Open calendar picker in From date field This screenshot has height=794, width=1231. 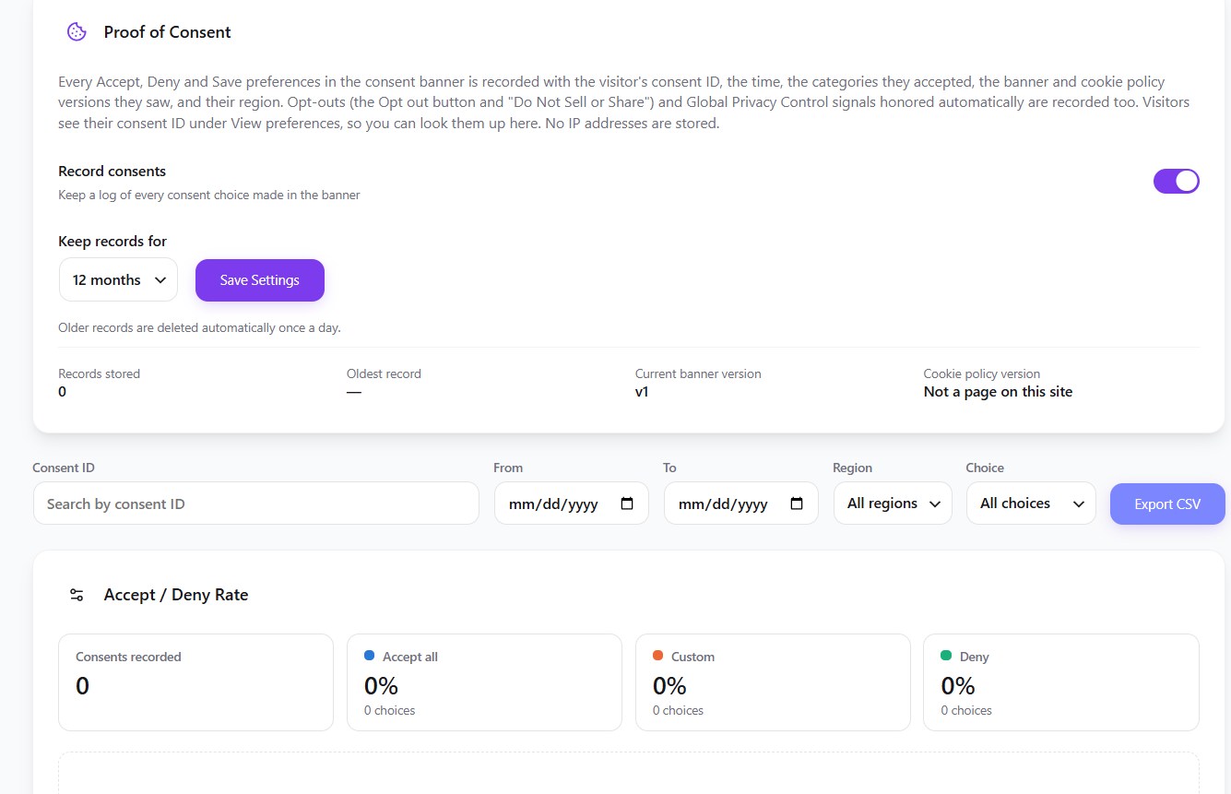tap(627, 504)
